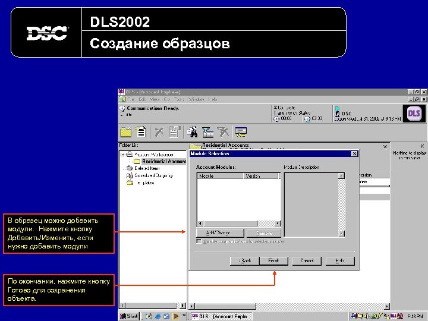428x321 pixels.
Task: Toggle Disable communications to selected module checkbox
Action: [x=199, y=241]
